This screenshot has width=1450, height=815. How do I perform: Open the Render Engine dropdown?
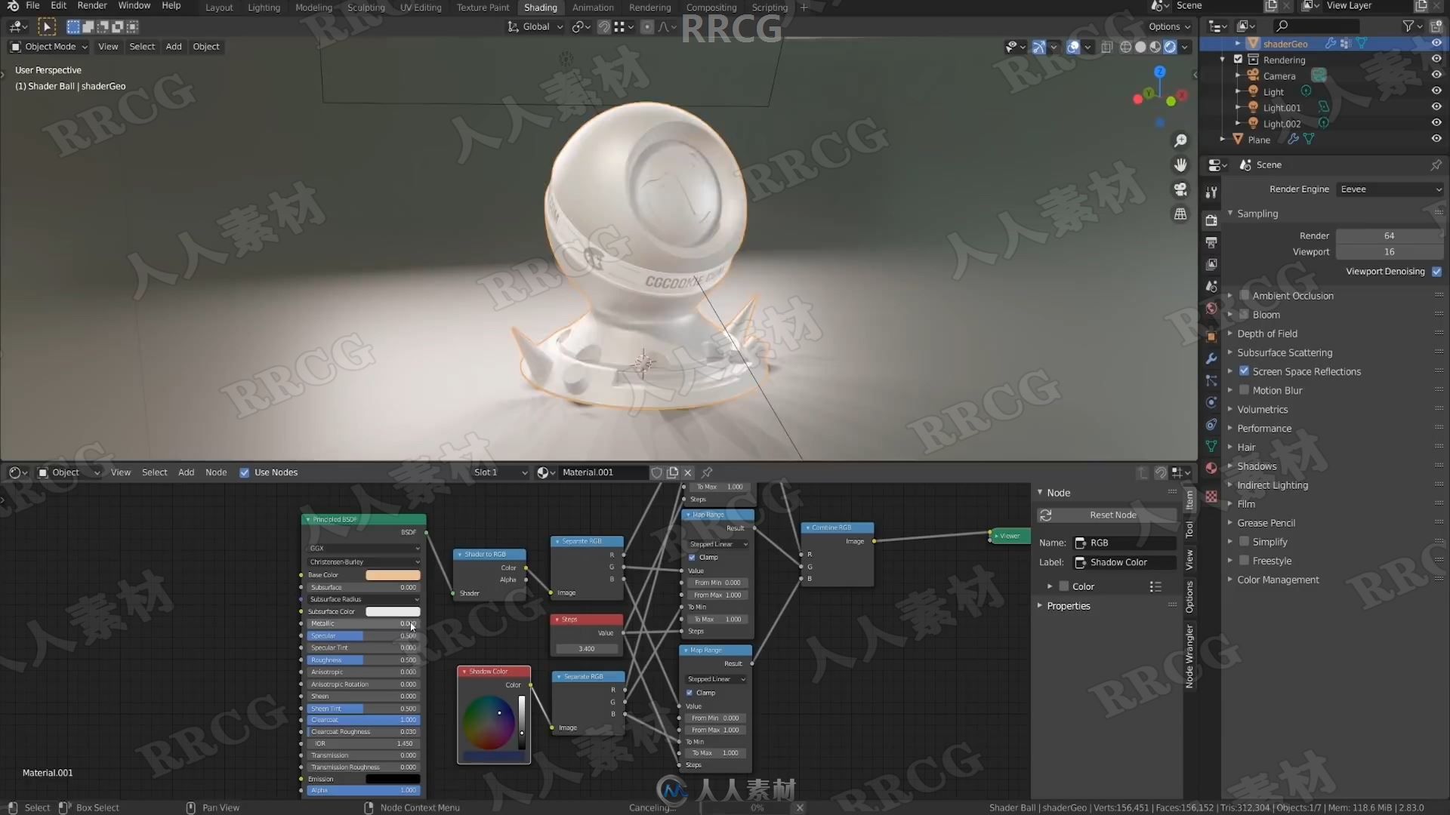[x=1388, y=188]
